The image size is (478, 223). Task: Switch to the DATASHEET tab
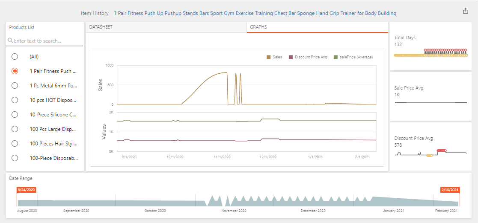pos(166,27)
